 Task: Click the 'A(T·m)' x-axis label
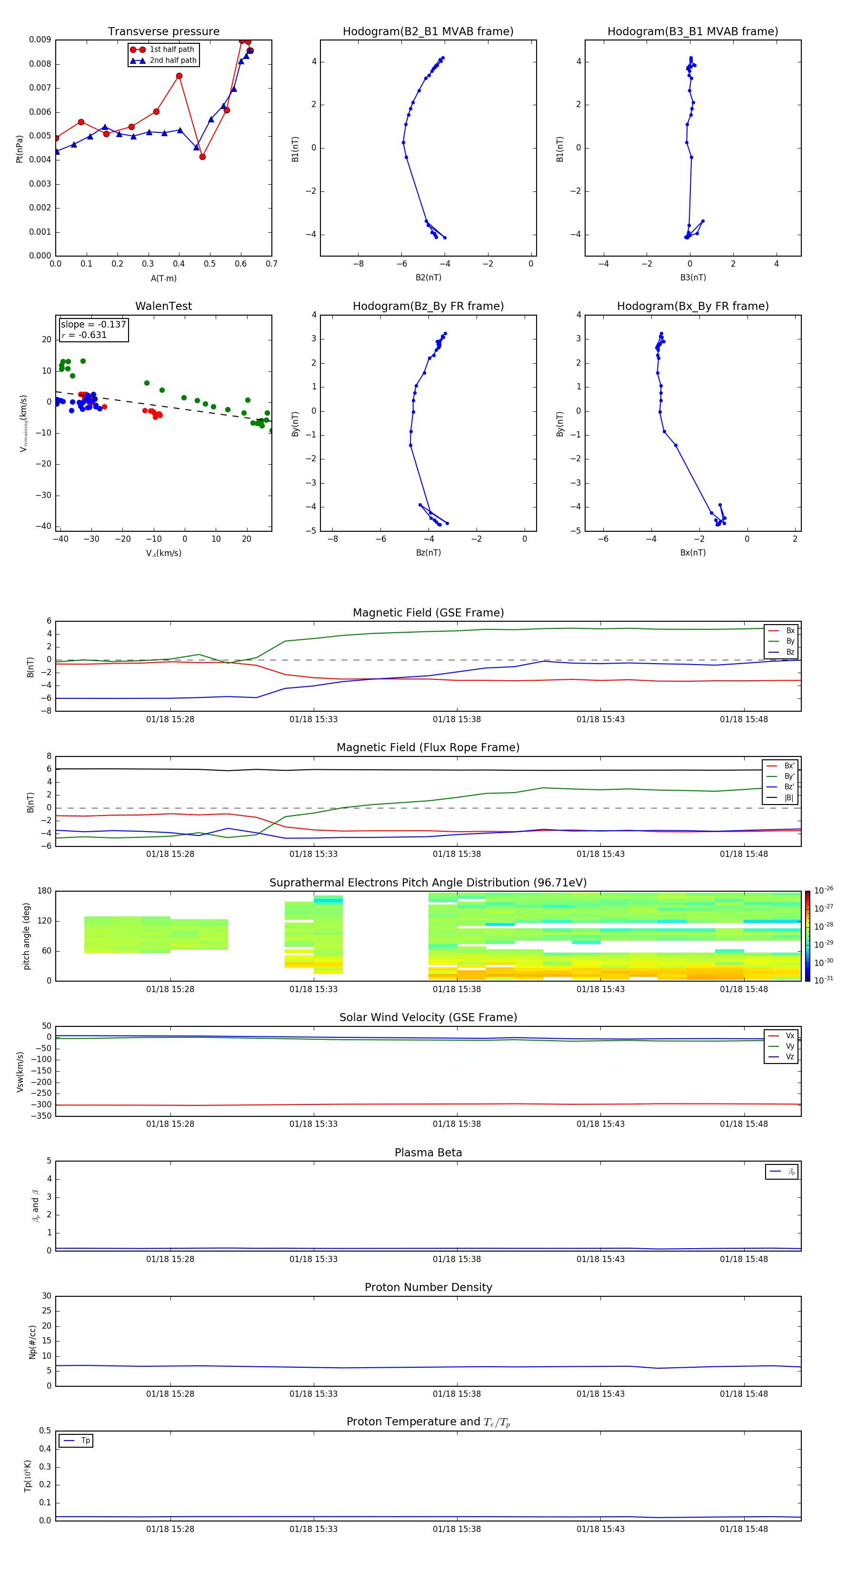[163, 278]
